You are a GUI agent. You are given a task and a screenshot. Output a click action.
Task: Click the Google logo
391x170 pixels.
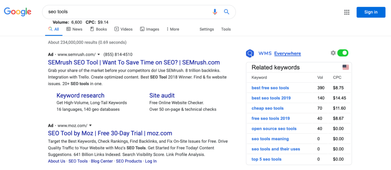[18, 11]
